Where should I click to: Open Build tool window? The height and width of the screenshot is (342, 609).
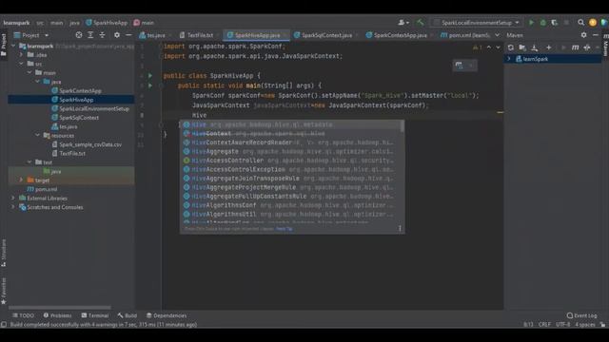(128, 315)
